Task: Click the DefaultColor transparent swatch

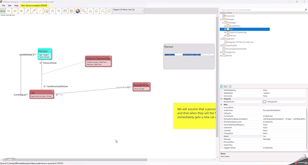Action: tap(264, 102)
